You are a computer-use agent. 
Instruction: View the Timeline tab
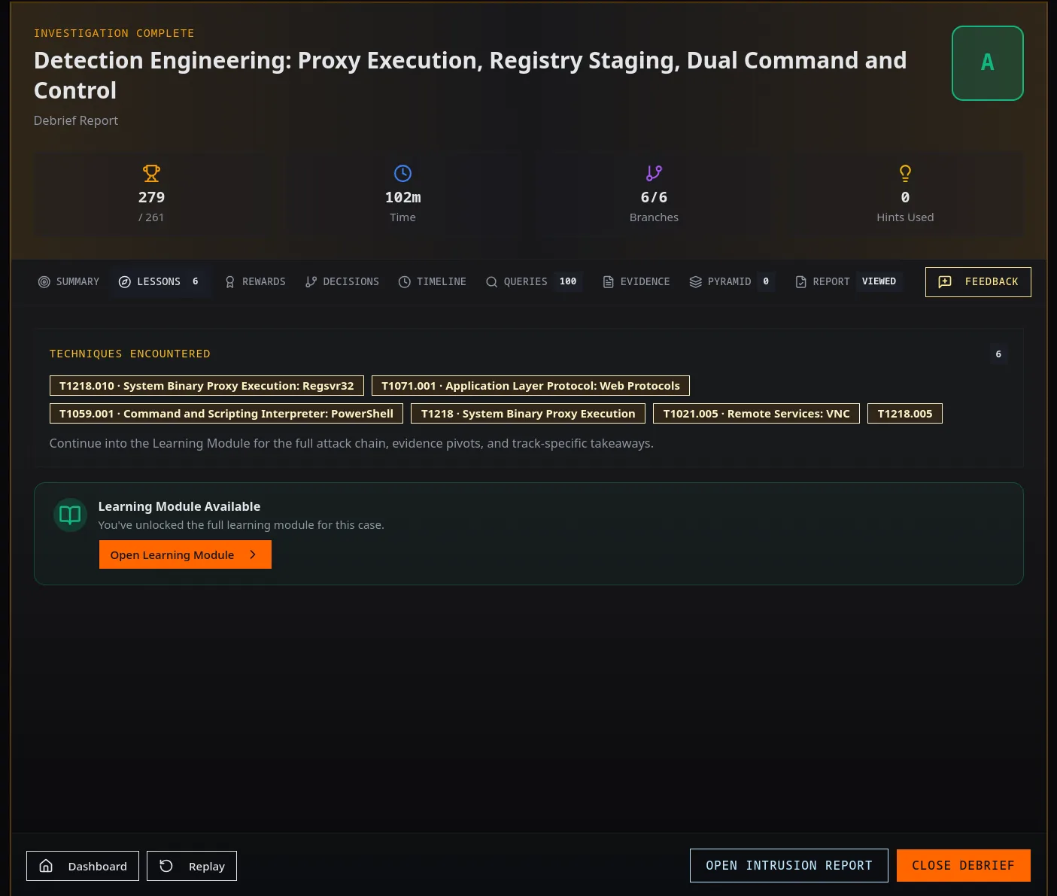point(433,281)
